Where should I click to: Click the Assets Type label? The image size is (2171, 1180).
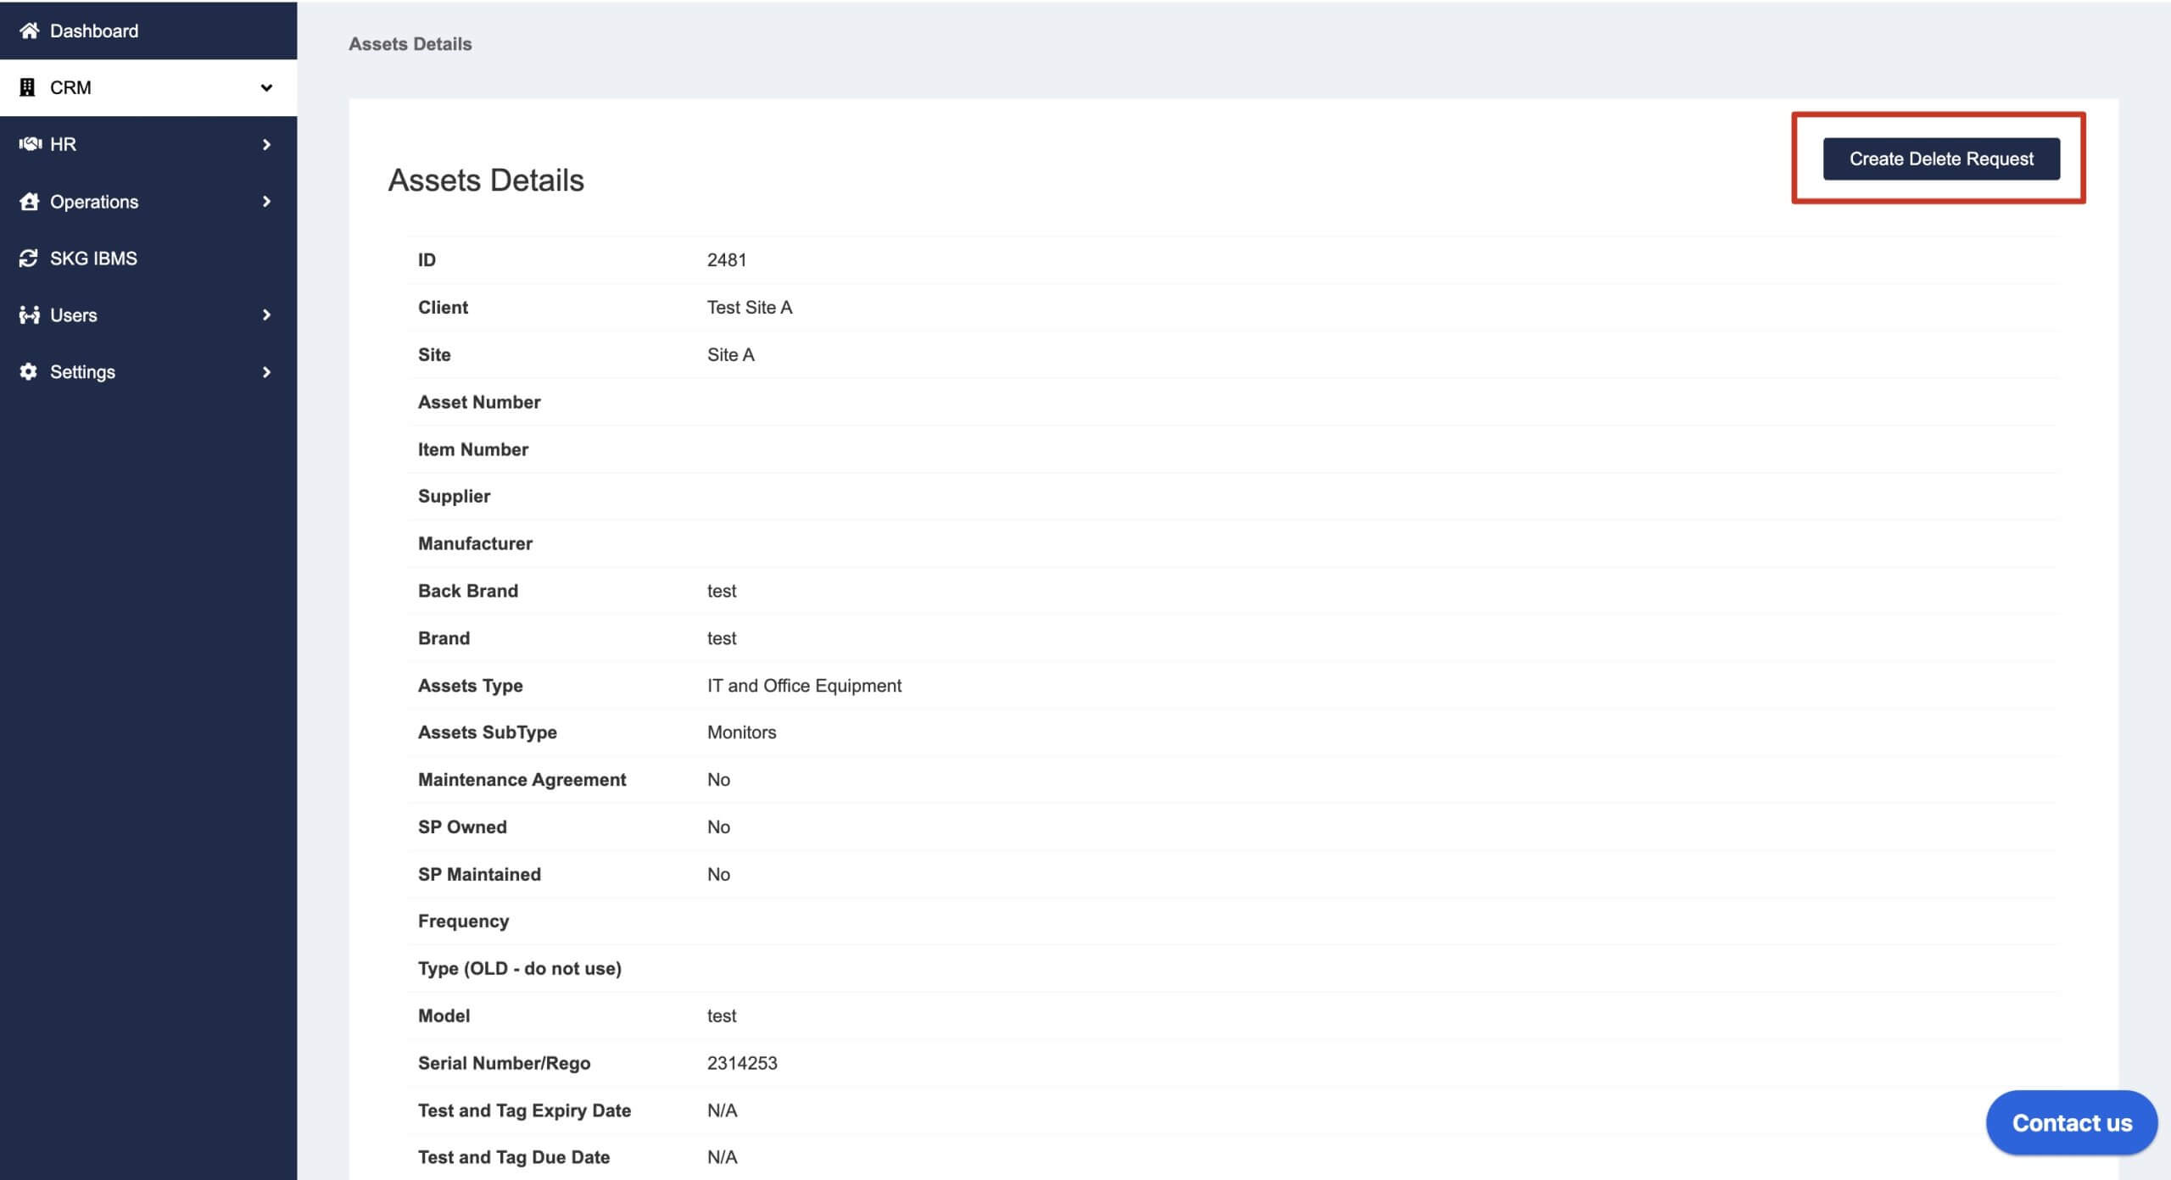[471, 686]
